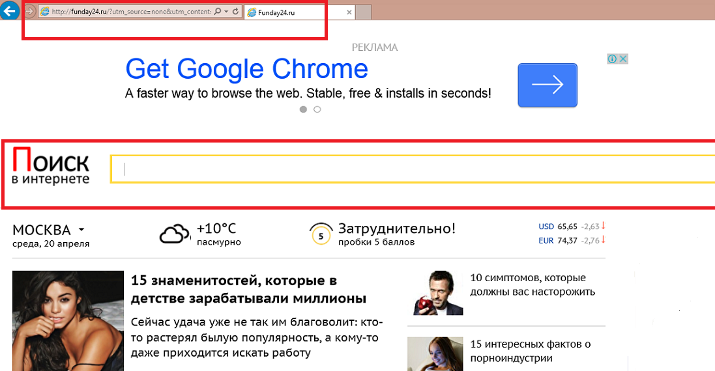715x371 pixels.
Task: Click the Сейчас удача article description
Action: click(257, 337)
